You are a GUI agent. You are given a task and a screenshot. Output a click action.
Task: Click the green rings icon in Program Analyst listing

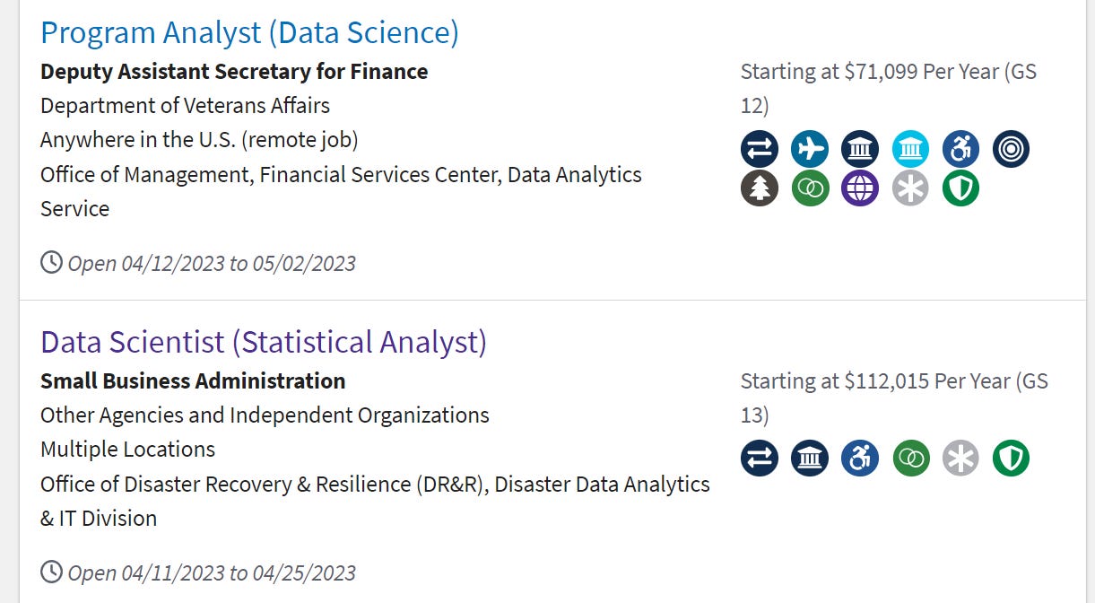(810, 188)
